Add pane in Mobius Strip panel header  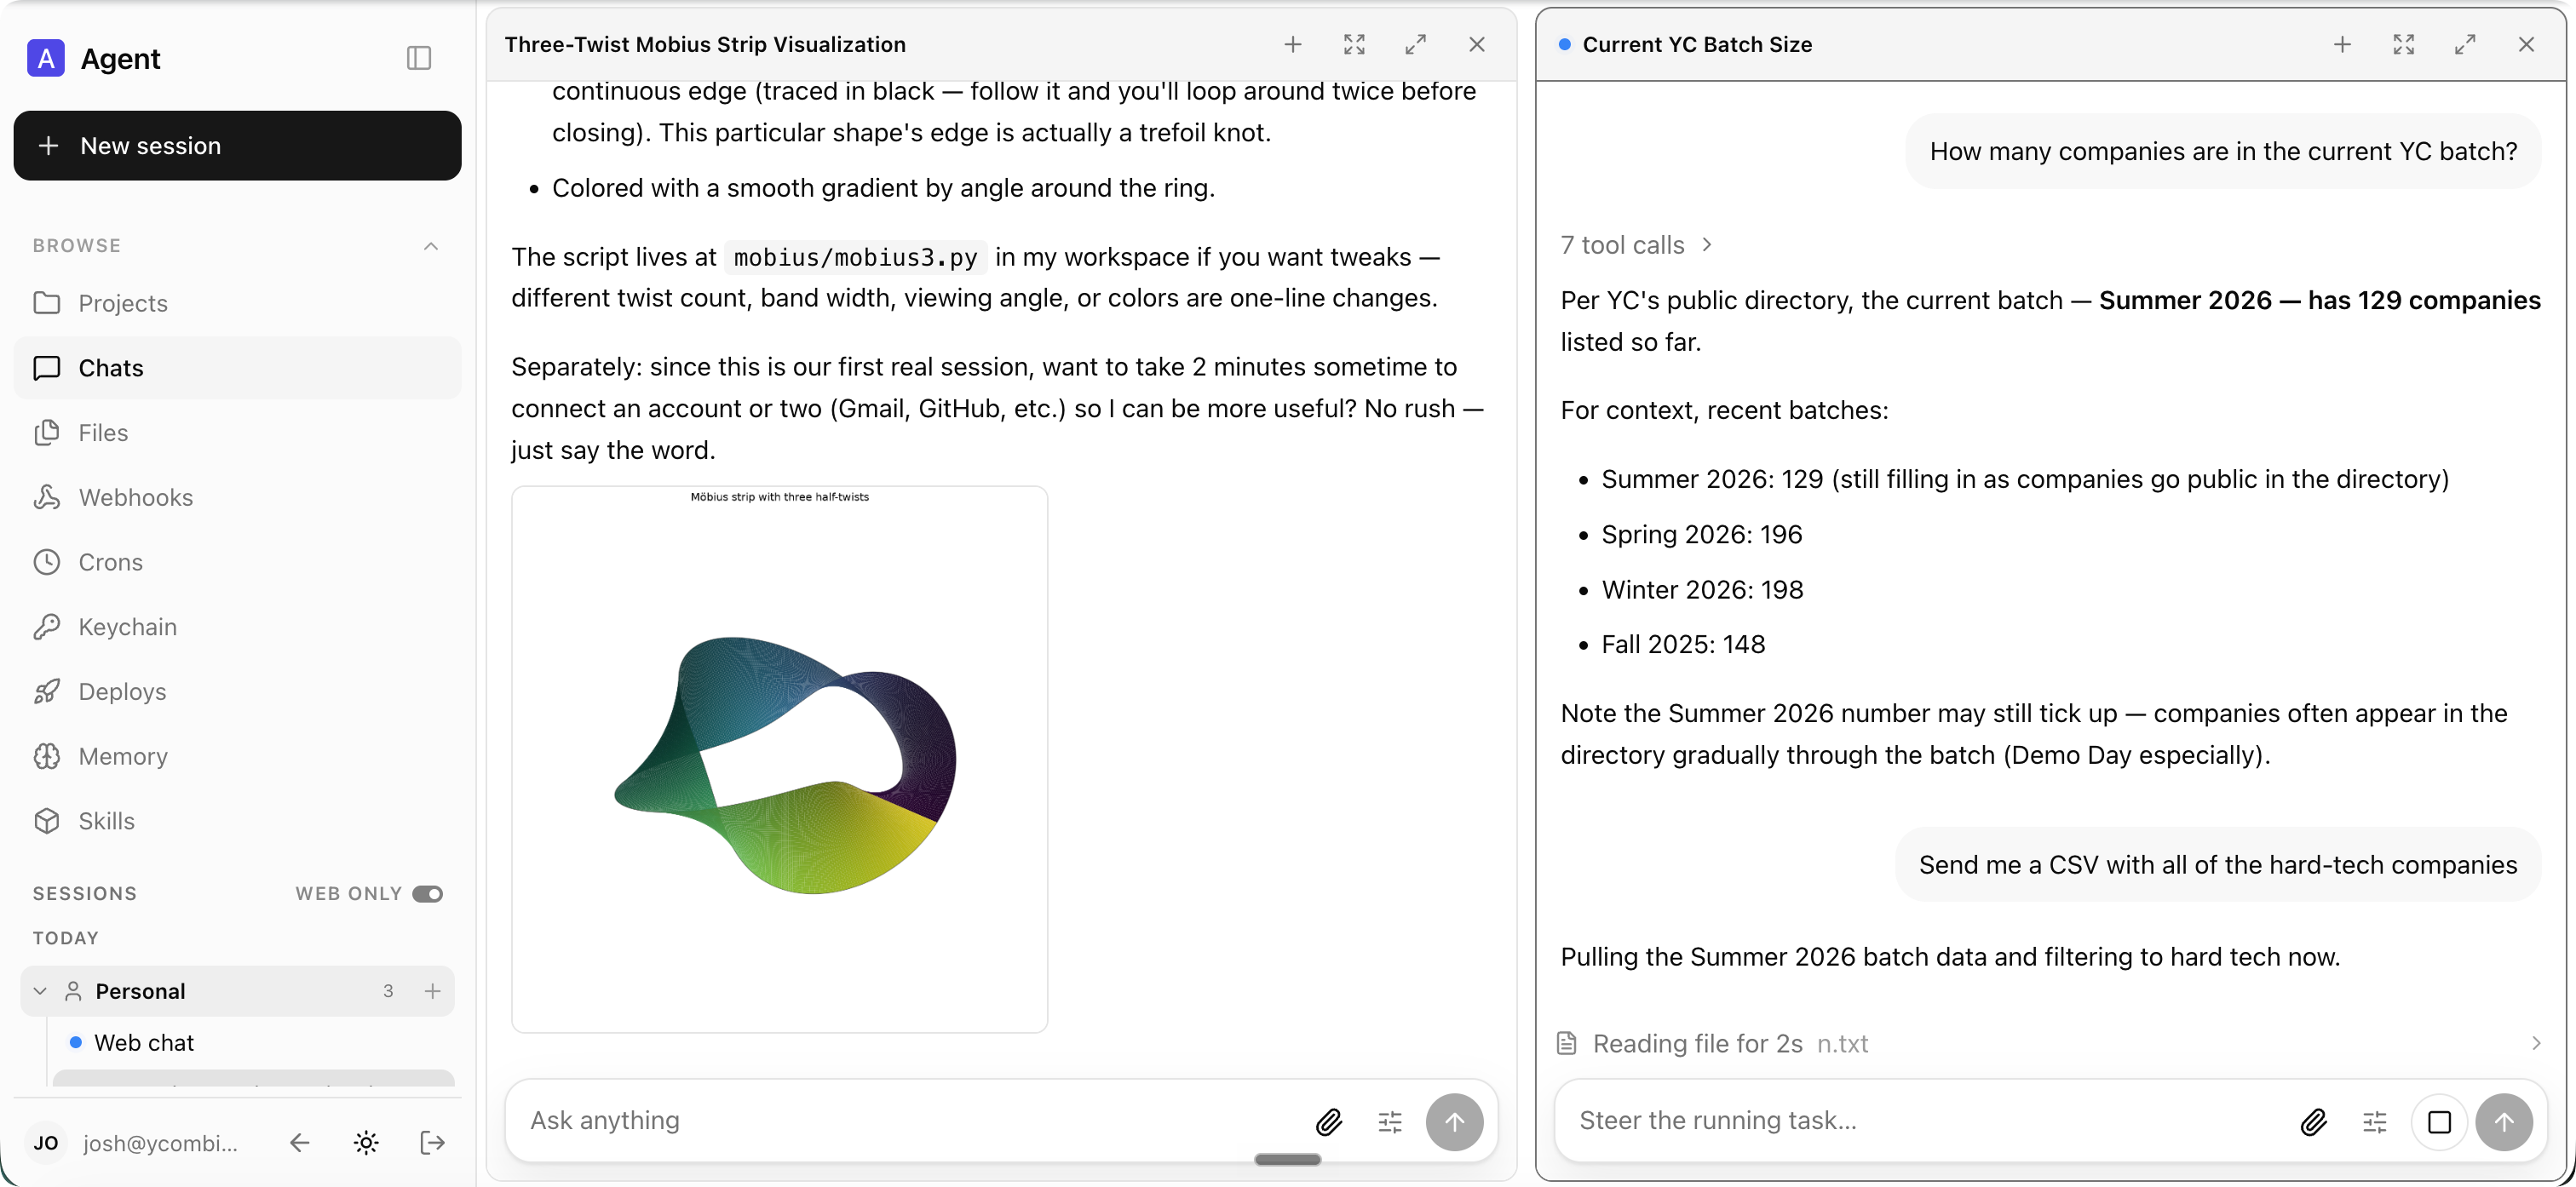click(x=1293, y=44)
